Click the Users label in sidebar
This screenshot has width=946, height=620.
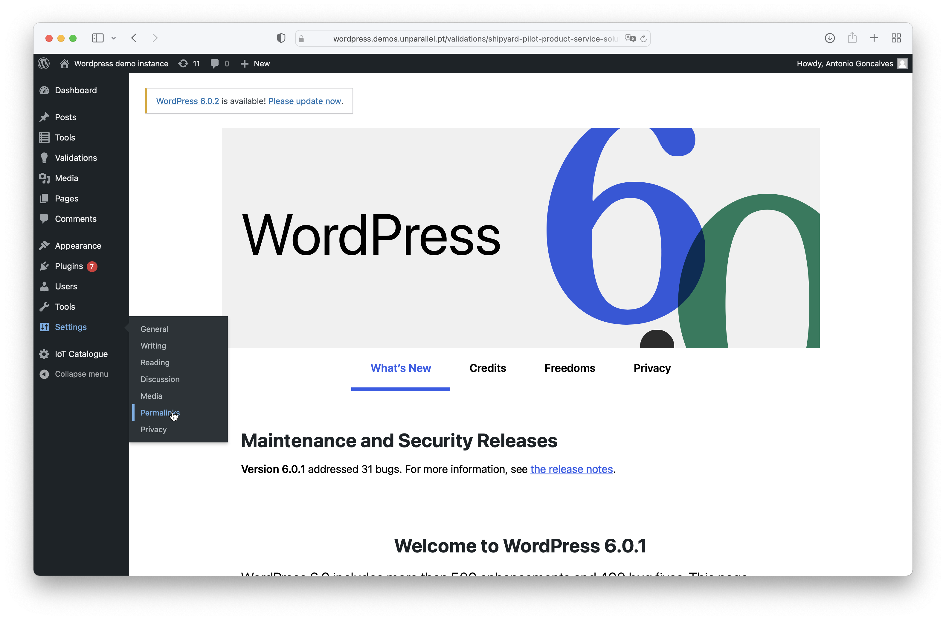click(x=66, y=286)
